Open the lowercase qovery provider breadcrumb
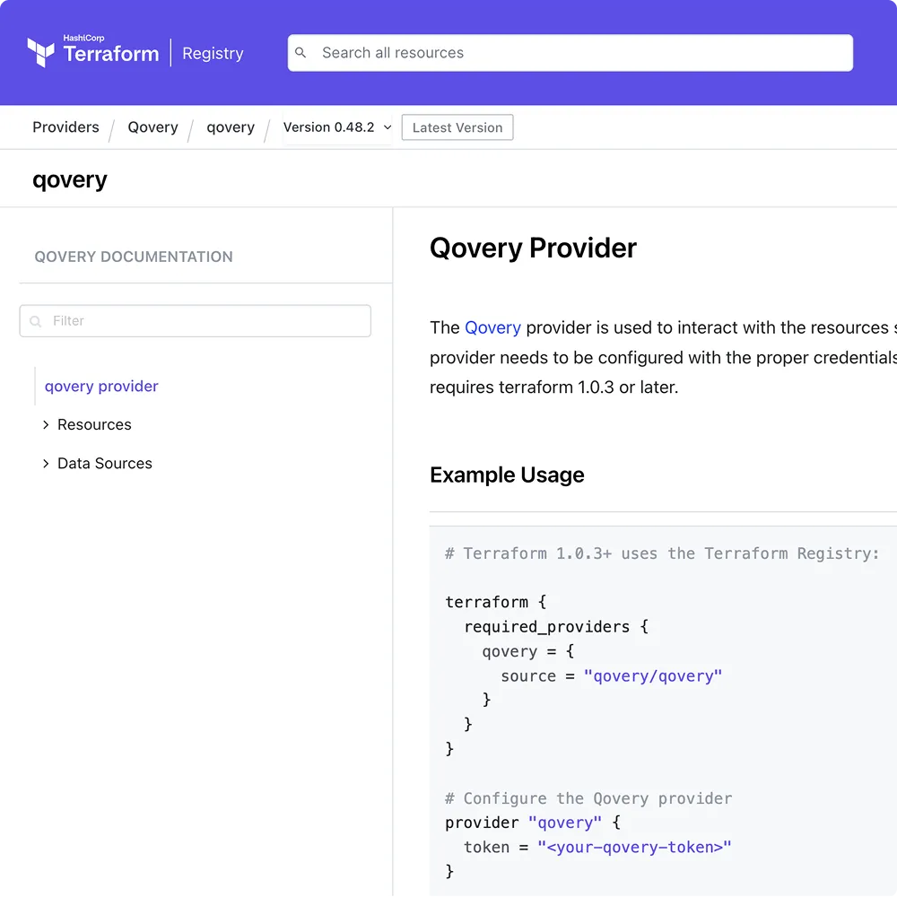897x897 pixels. (x=231, y=127)
